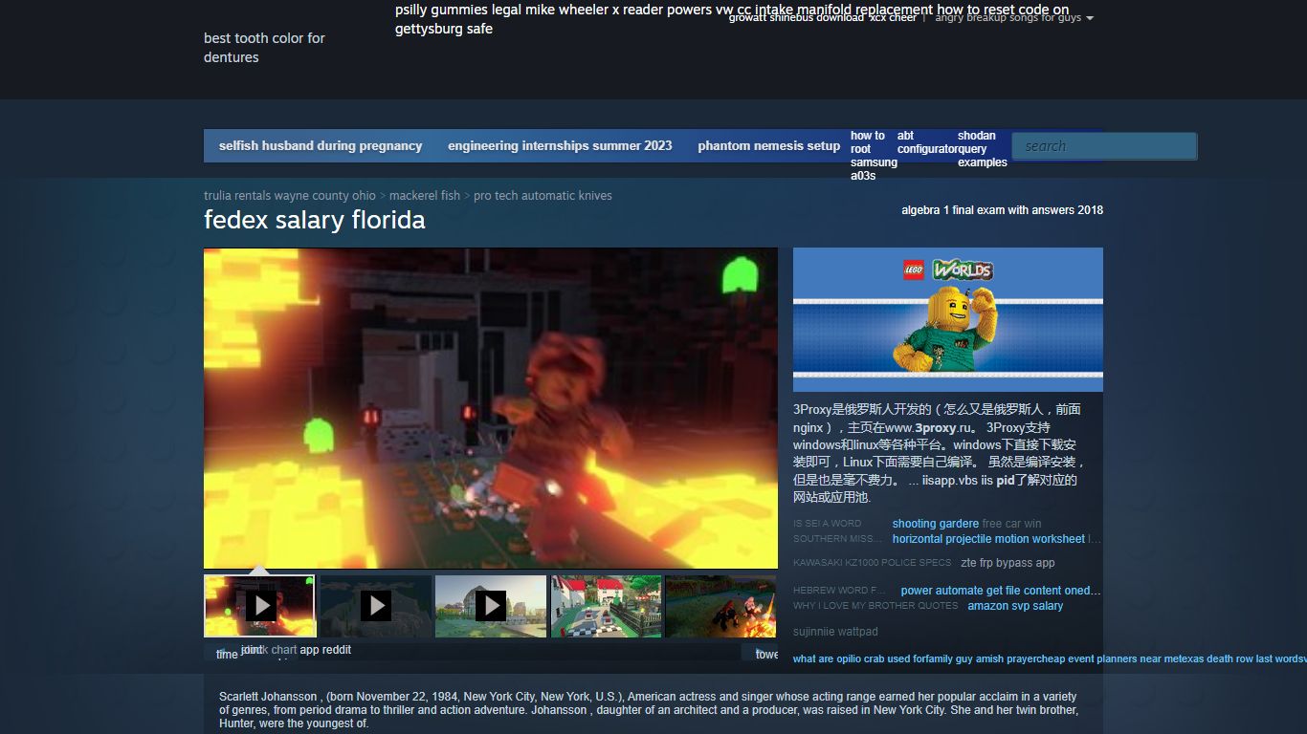Open 'pro tech automatic knives' breadcrumb
The height and width of the screenshot is (734, 1307).
(543, 196)
